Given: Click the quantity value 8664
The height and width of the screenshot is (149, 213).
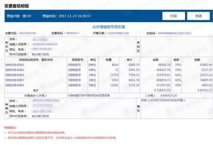Looking at the screenshot, I should (x=115, y=65).
